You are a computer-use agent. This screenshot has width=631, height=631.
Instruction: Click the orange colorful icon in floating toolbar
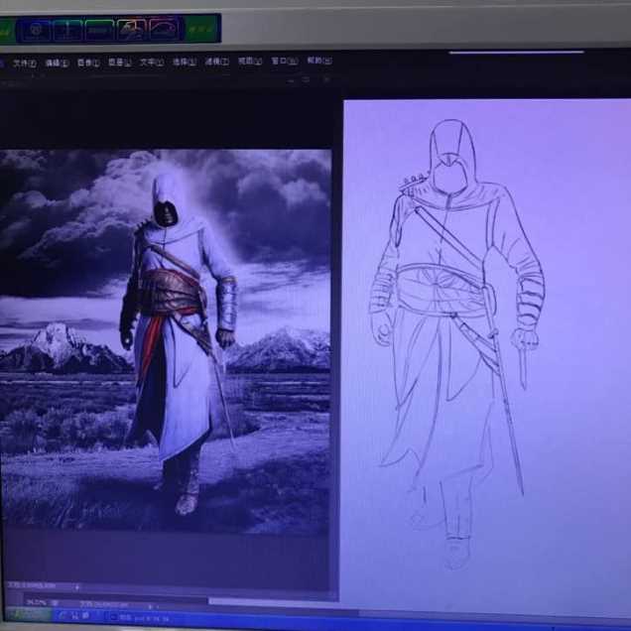132,30
